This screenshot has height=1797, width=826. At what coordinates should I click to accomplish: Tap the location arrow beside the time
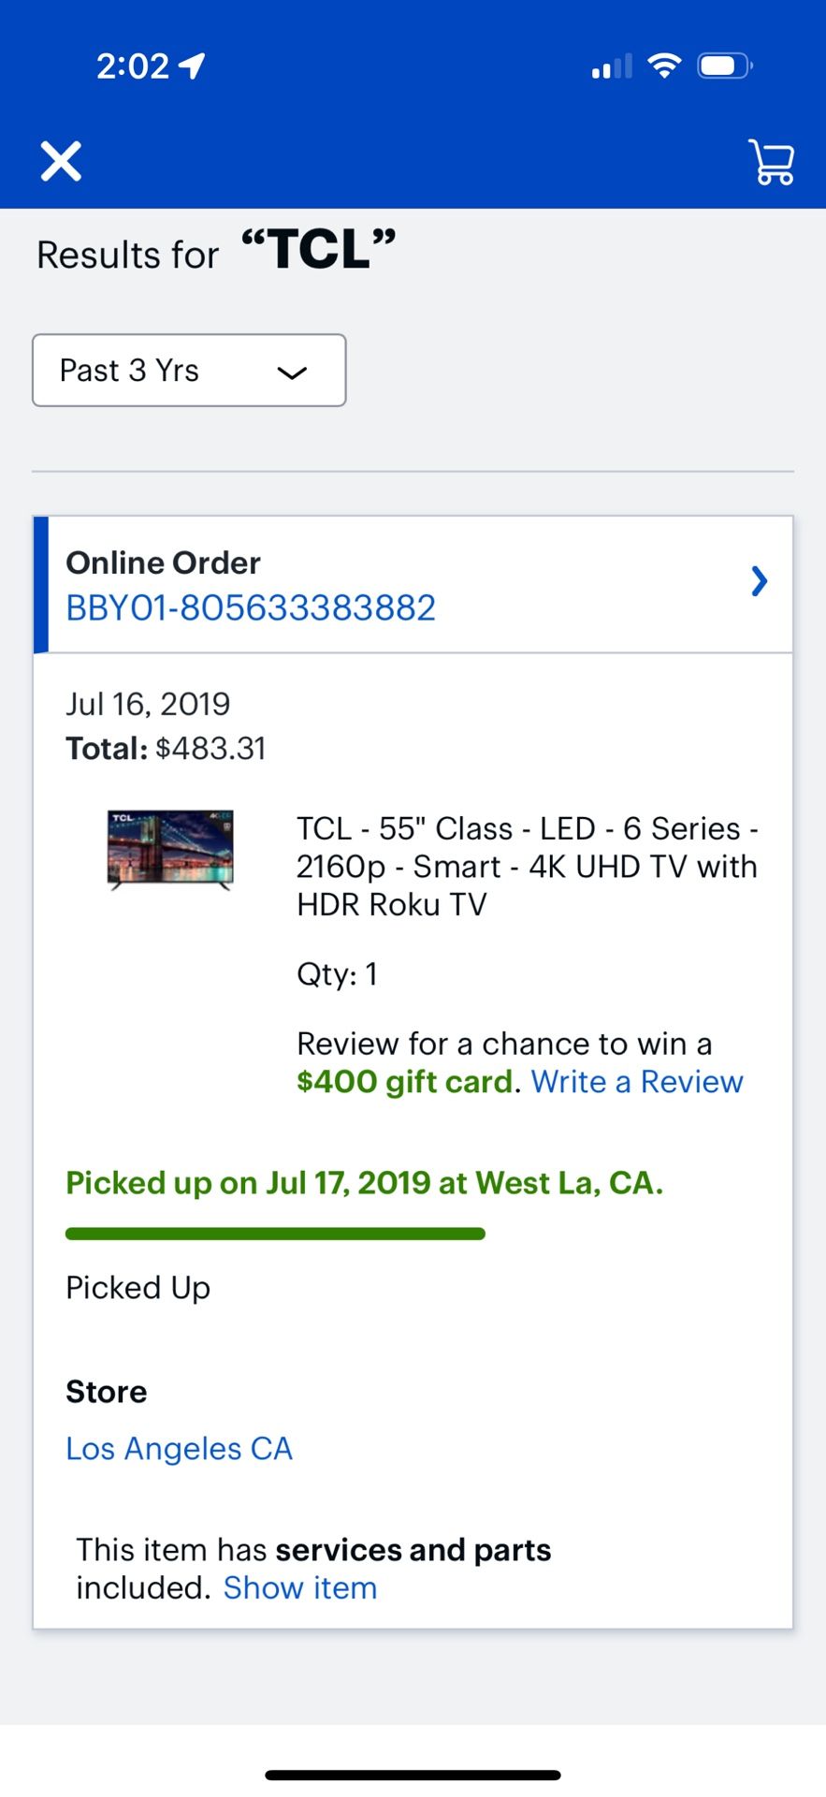pos(193,66)
